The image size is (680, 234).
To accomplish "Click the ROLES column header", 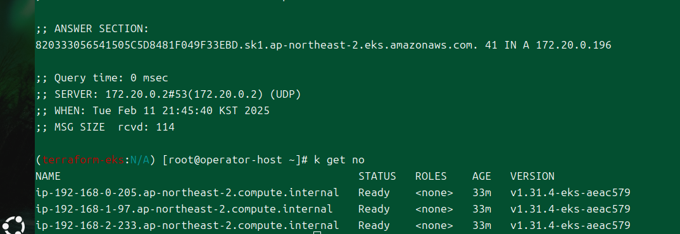I will click(431, 176).
